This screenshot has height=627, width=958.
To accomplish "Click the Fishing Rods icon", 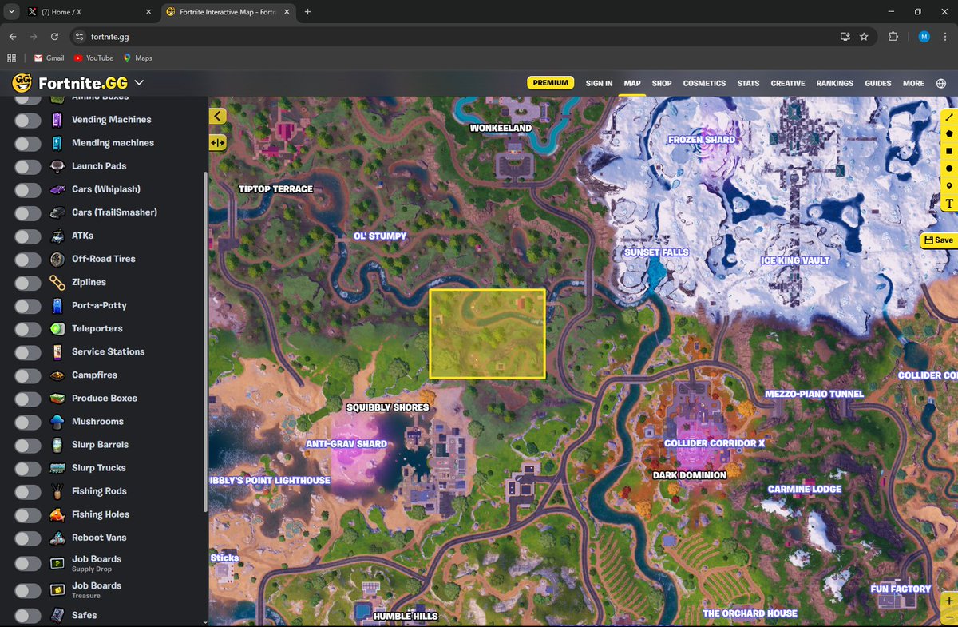I will coord(57,491).
